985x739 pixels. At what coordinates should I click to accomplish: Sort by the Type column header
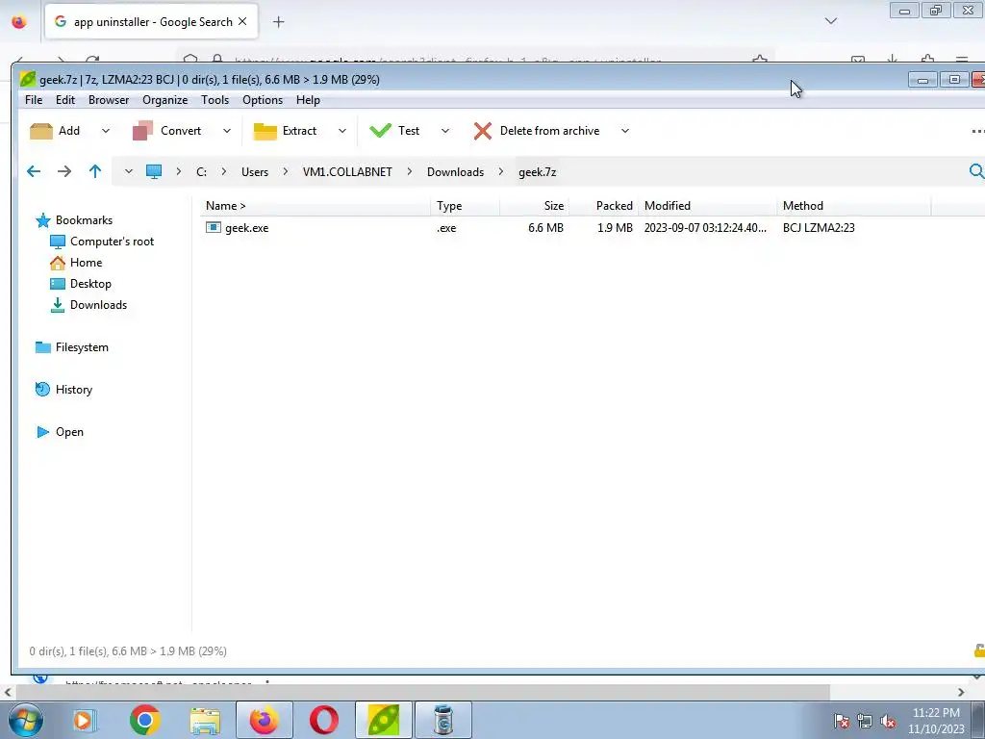[466, 206]
